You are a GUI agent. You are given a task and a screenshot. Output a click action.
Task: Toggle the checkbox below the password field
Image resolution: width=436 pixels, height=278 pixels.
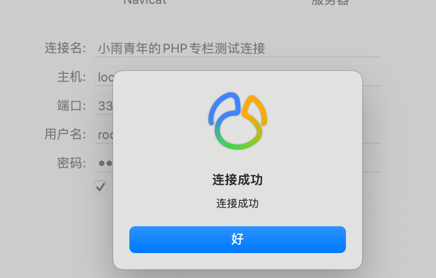[101, 187]
